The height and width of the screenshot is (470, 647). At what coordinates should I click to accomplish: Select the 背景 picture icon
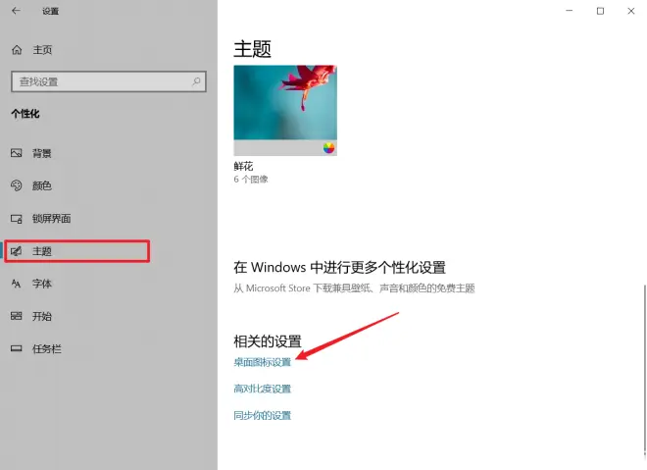click(x=16, y=153)
